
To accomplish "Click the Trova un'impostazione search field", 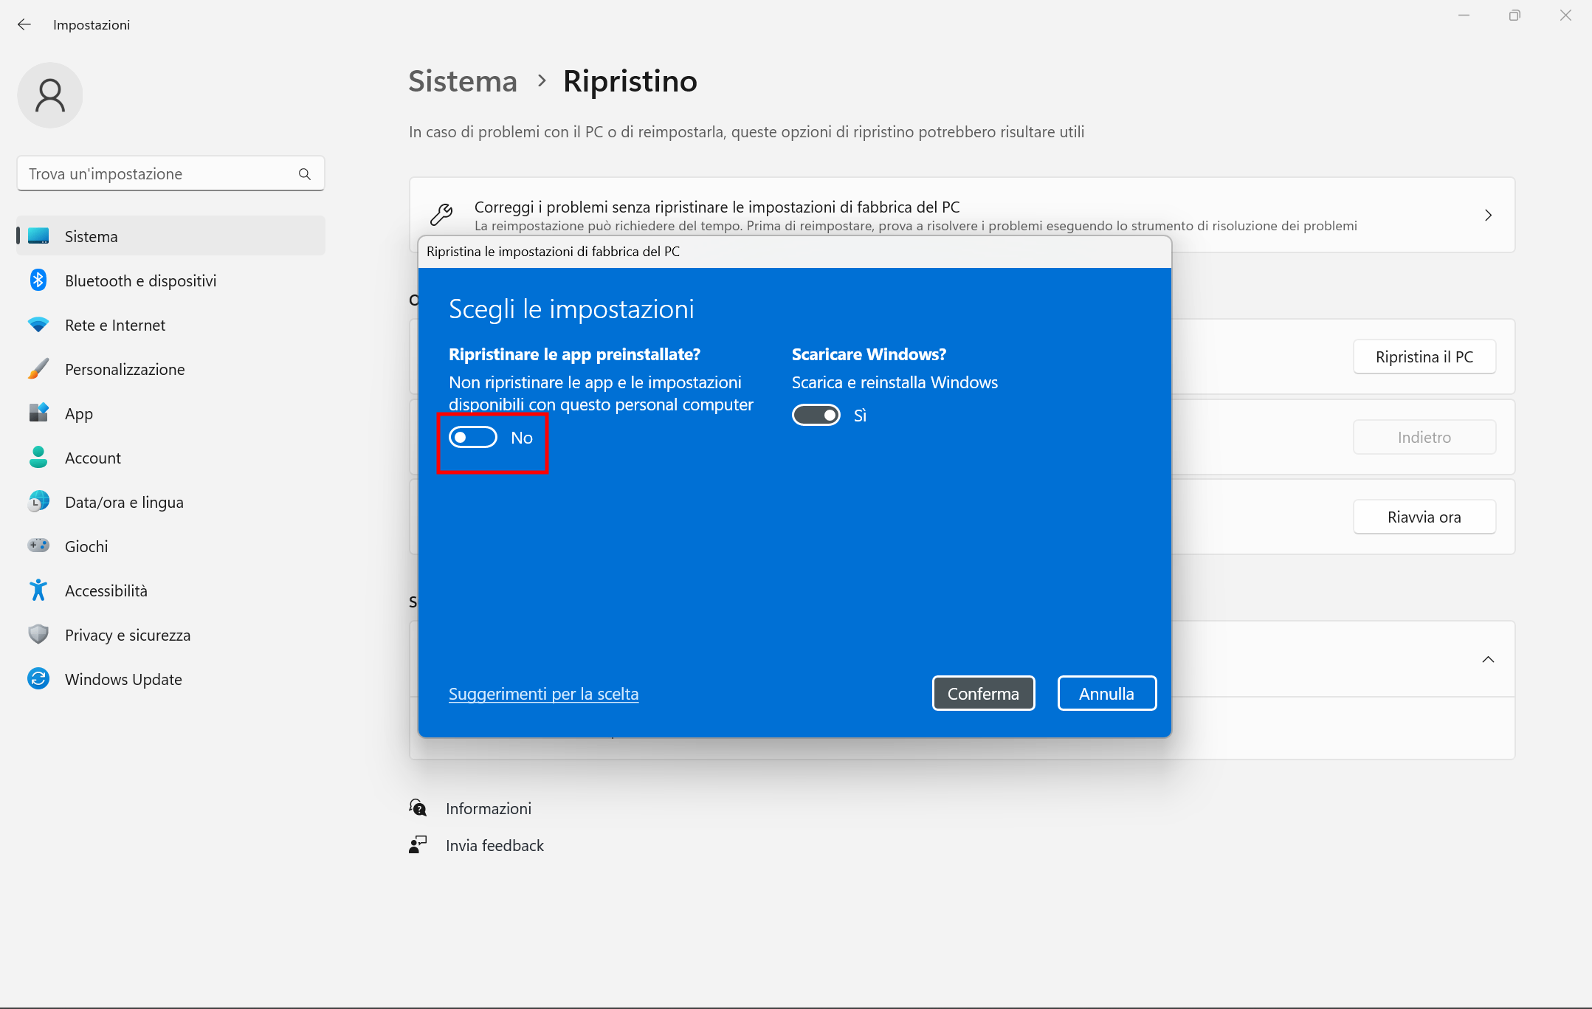I will pyautogui.click(x=159, y=174).
